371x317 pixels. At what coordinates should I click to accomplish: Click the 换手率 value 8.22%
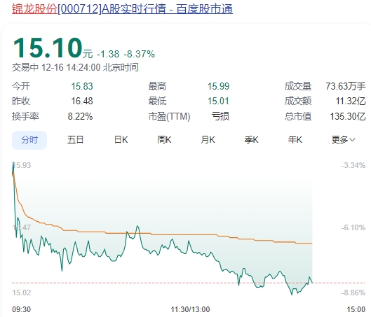coord(80,116)
